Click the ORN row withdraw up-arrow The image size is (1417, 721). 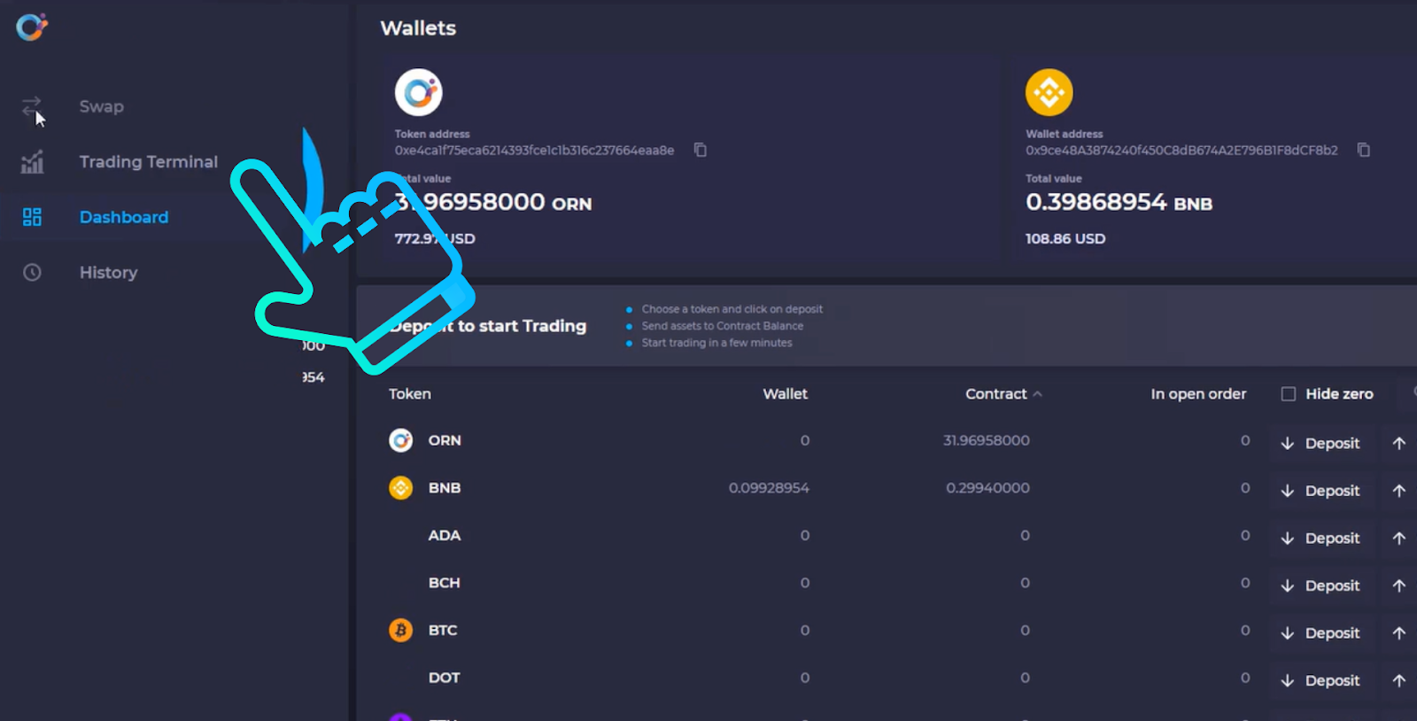tap(1399, 443)
